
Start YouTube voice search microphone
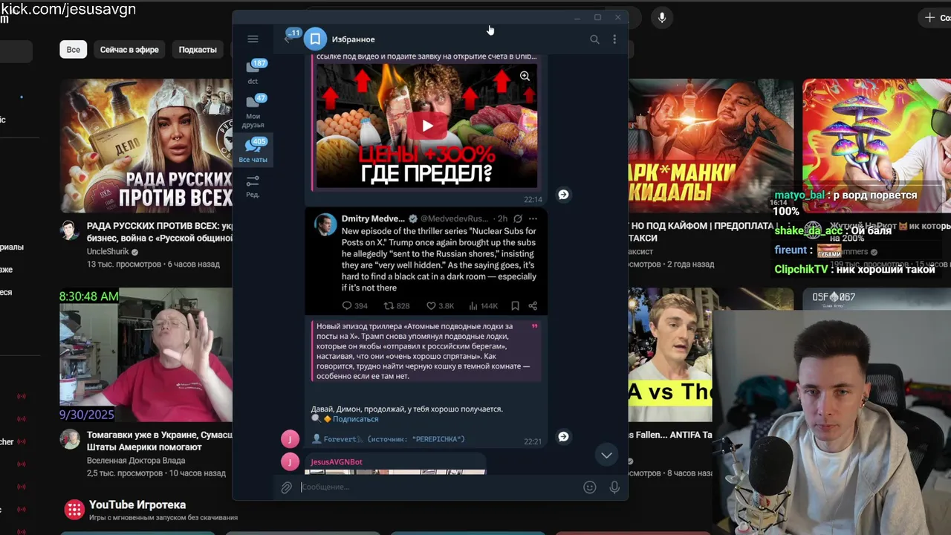(x=661, y=18)
